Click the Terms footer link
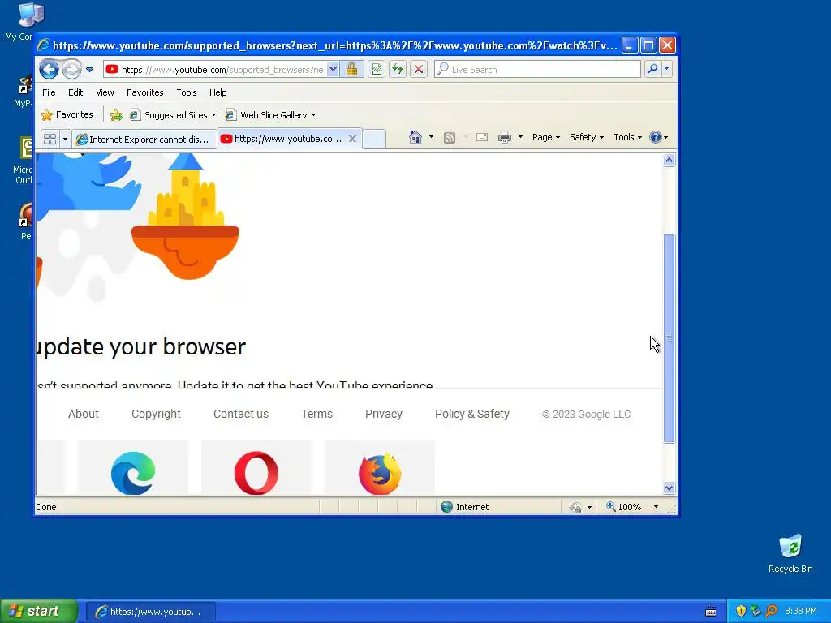Screen dimensions: 831x623 pyautogui.click(x=317, y=414)
